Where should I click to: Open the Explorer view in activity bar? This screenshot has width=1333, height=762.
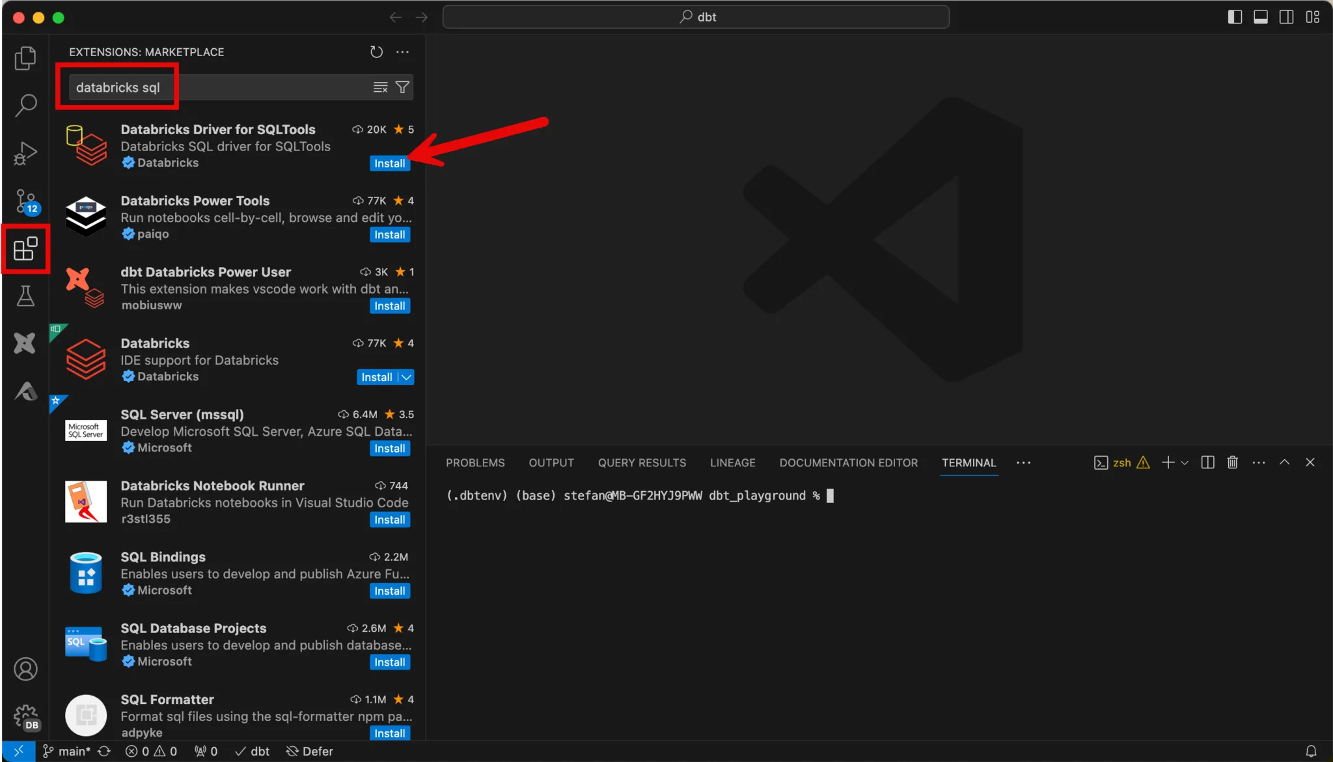click(x=25, y=58)
